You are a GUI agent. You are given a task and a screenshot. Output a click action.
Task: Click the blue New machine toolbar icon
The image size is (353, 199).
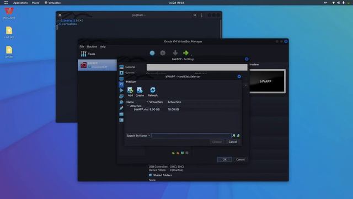(x=152, y=53)
